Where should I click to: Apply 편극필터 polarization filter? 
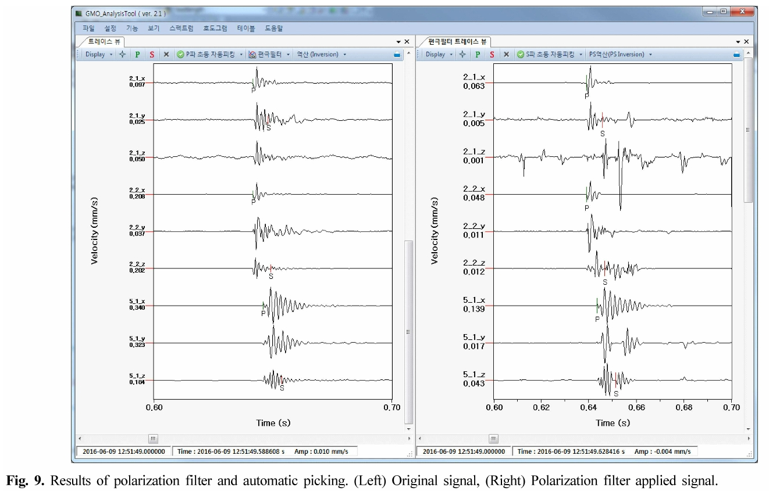[x=265, y=54]
